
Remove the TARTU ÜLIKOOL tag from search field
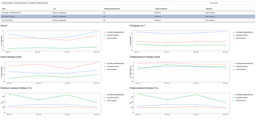pos(7,3)
